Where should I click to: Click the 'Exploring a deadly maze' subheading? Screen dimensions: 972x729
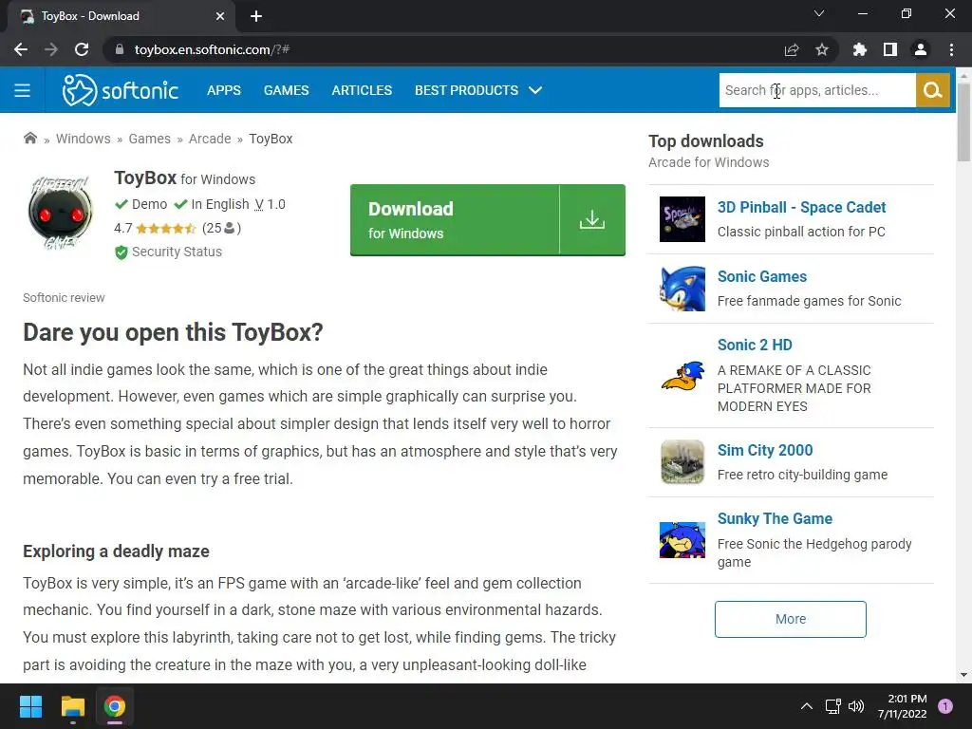116,551
